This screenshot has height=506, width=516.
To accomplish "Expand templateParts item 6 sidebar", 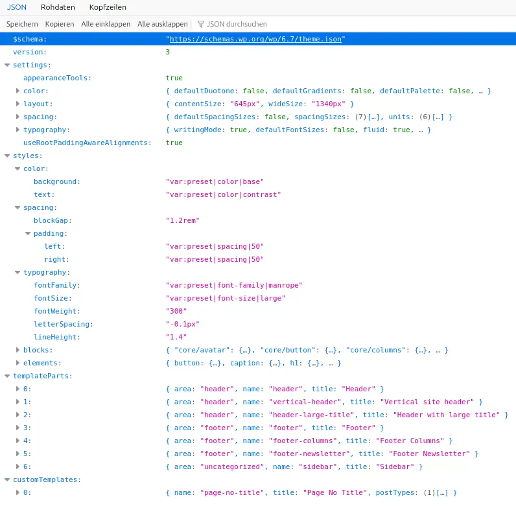I will point(18,466).
